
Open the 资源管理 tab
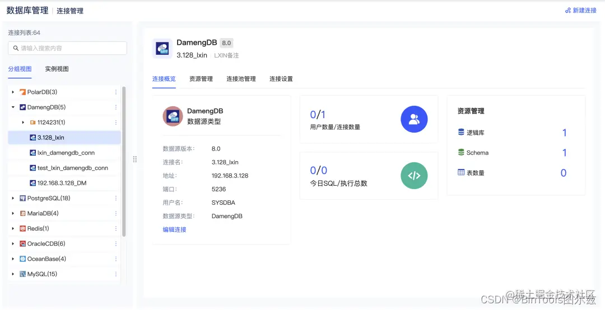tap(201, 79)
